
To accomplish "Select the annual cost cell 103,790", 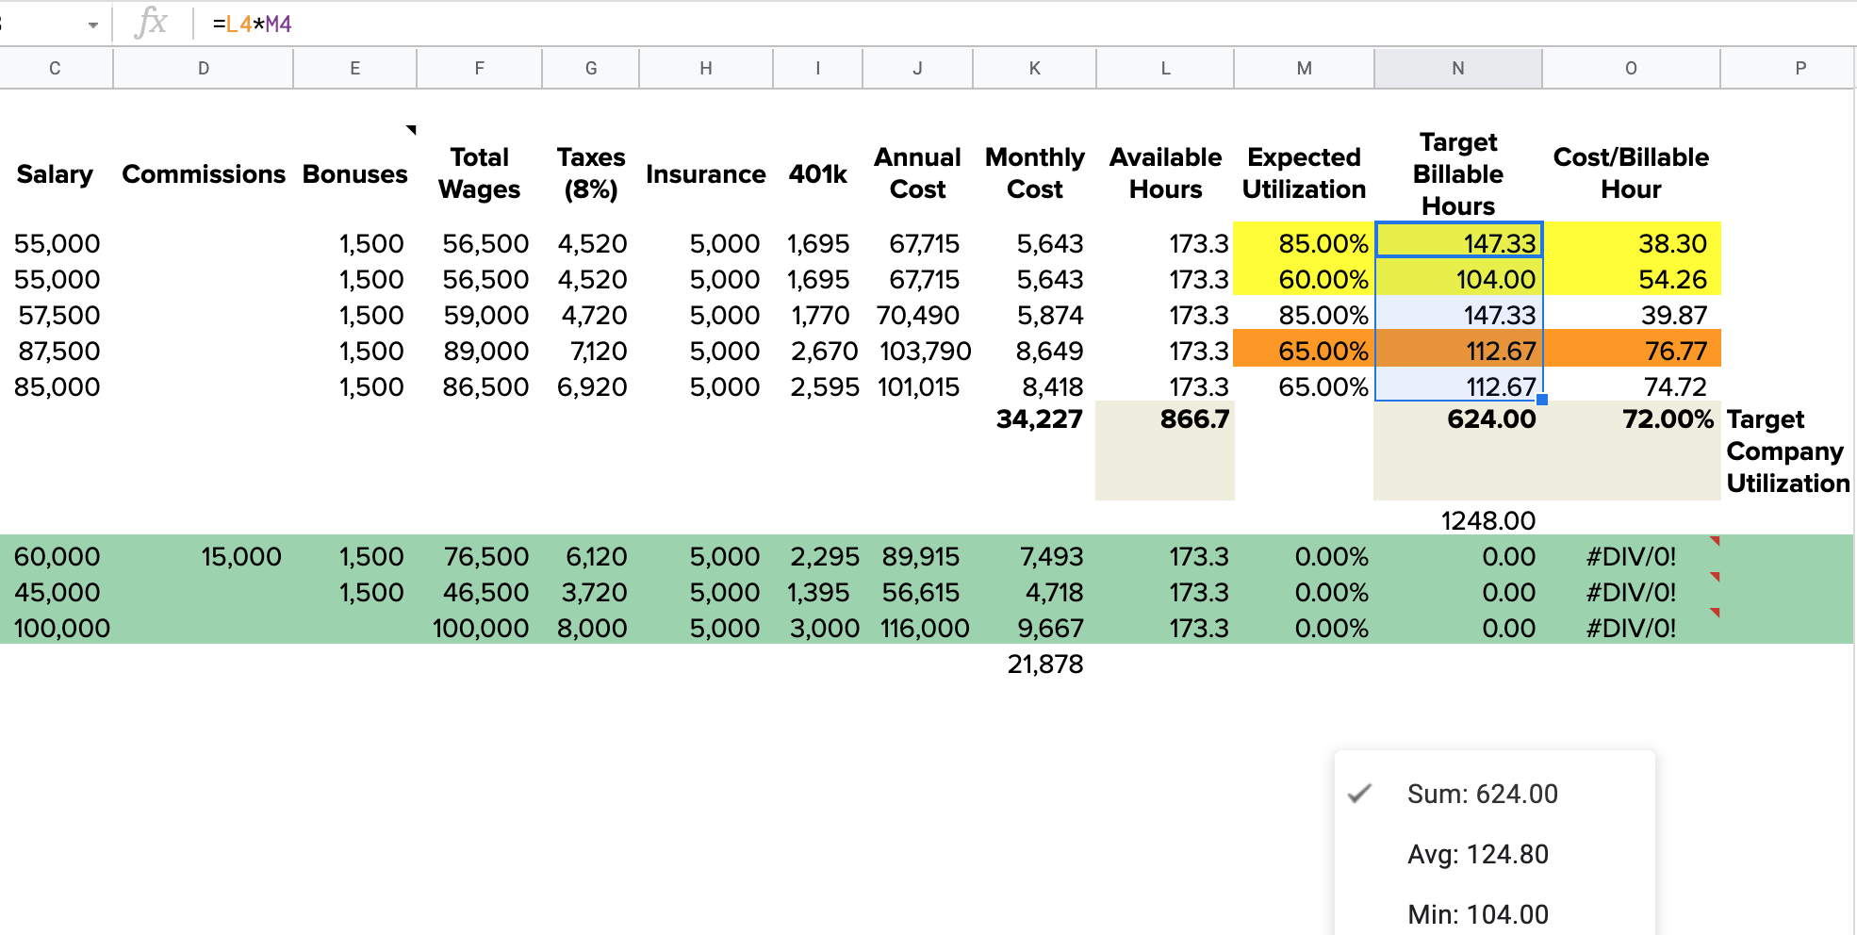I will (x=918, y=351).
